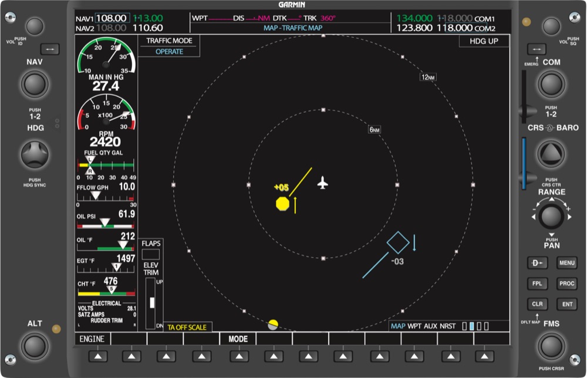The width and height of the screenshot is (587, 378).
Task: Select the ENGINE softkey label
Action: pyautogui.click(x=92, y=339)
